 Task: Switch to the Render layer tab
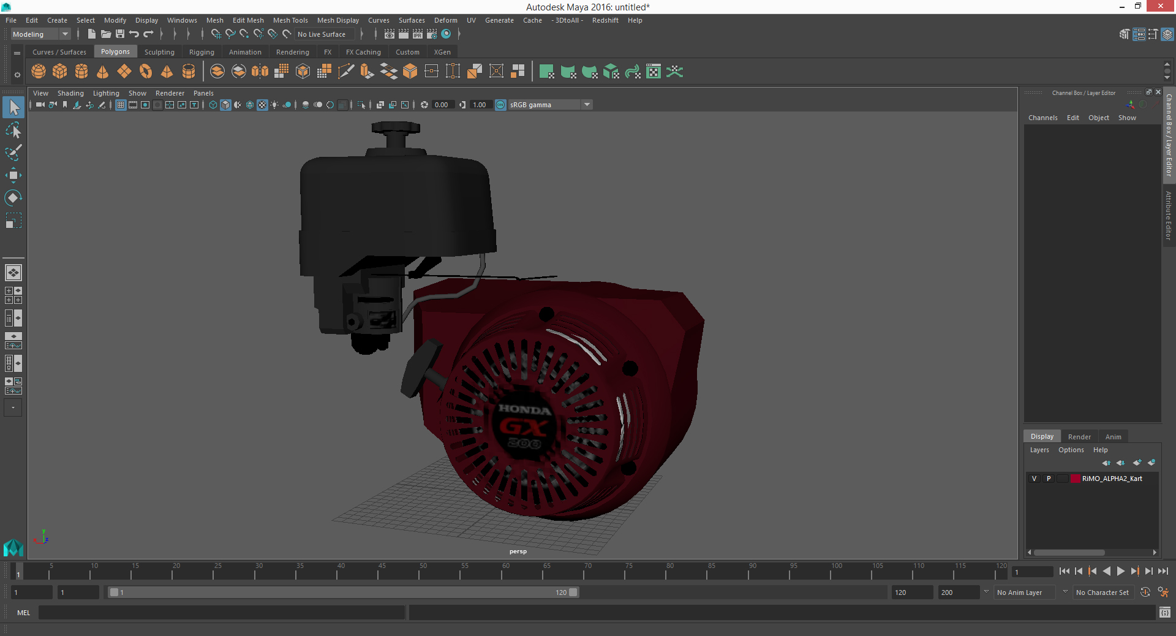[x=1079, y=437]
